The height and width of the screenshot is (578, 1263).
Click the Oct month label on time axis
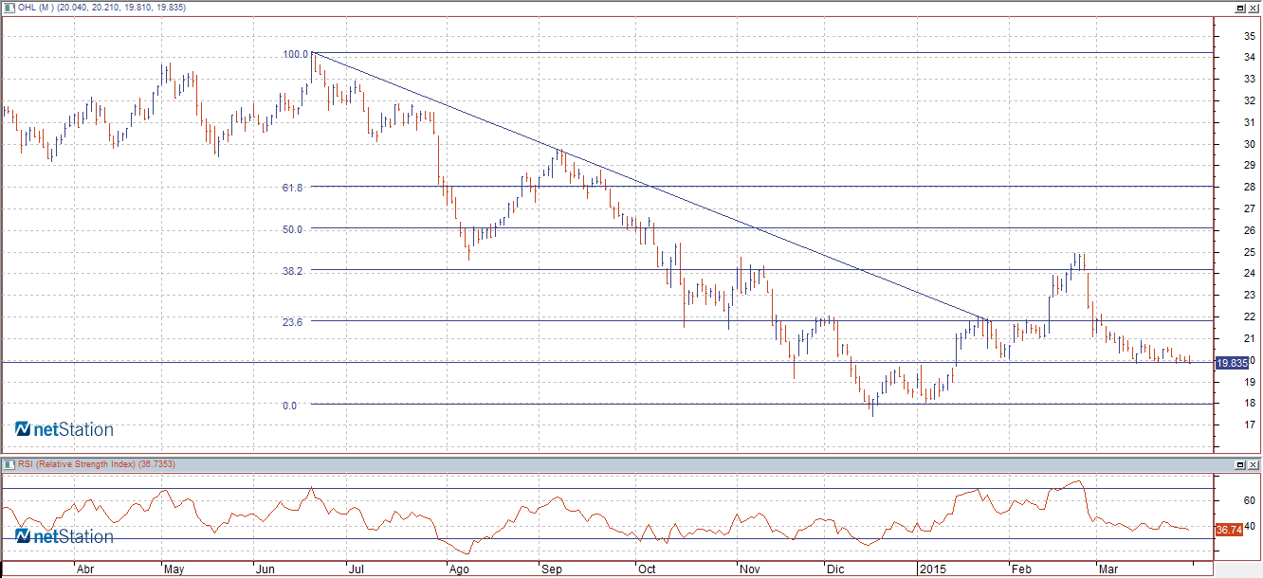[x=647, y=570]
